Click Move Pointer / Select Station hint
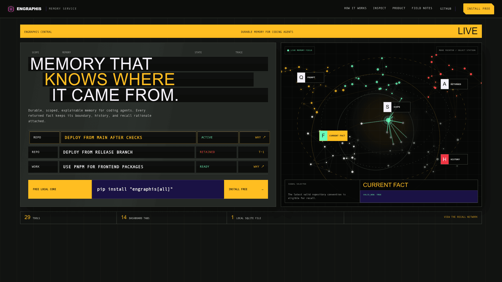Screen dimensions: 502x282 [457, 50]
